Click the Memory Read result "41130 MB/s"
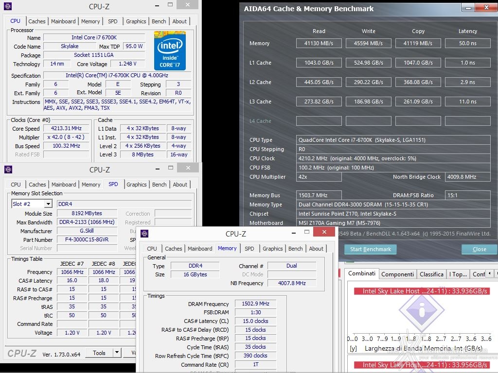Screen dimensions: 498x373 coord(319,43)
